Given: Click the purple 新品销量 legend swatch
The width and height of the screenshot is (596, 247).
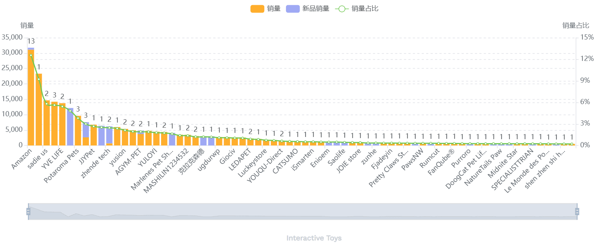Looking at the screenshot, I should pos(293,9).
